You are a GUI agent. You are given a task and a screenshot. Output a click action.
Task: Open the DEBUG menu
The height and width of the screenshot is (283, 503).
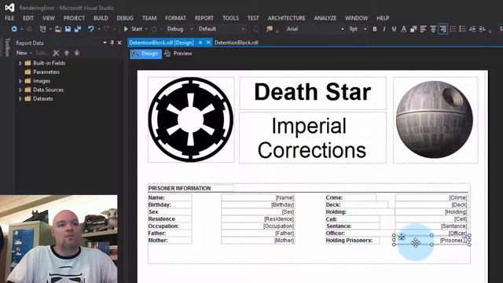pyautogui.click(x=125, y=18)
